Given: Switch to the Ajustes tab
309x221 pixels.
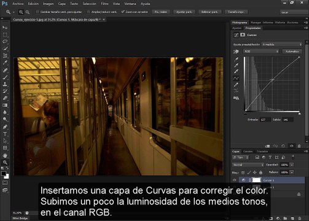Looking at the screenshot, I should (237, 28).
